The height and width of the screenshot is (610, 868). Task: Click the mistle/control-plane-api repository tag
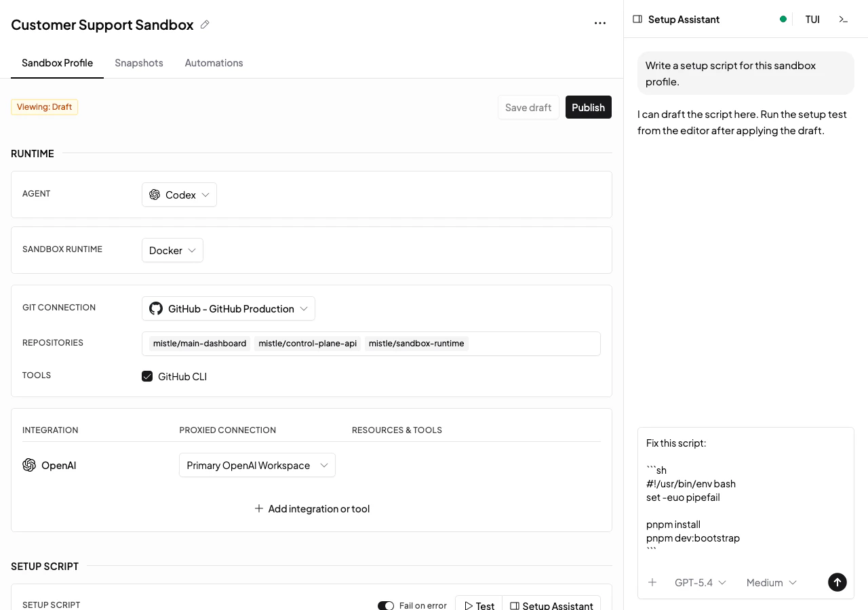tap(307, 344)
